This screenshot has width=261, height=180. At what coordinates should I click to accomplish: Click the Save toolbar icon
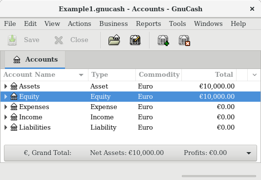(12, 40)
